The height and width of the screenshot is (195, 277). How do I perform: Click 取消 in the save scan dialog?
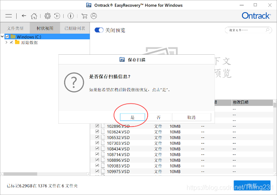click(x=191, y=117)
